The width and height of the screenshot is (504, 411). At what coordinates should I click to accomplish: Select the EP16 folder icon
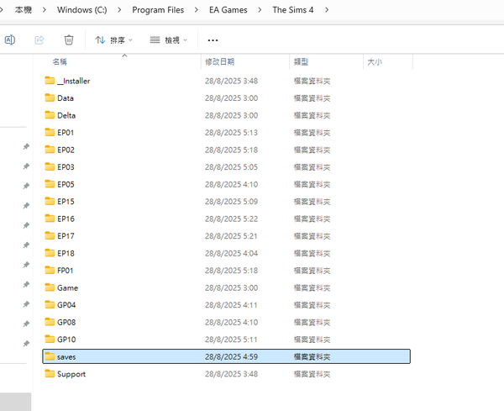point(50,219)
